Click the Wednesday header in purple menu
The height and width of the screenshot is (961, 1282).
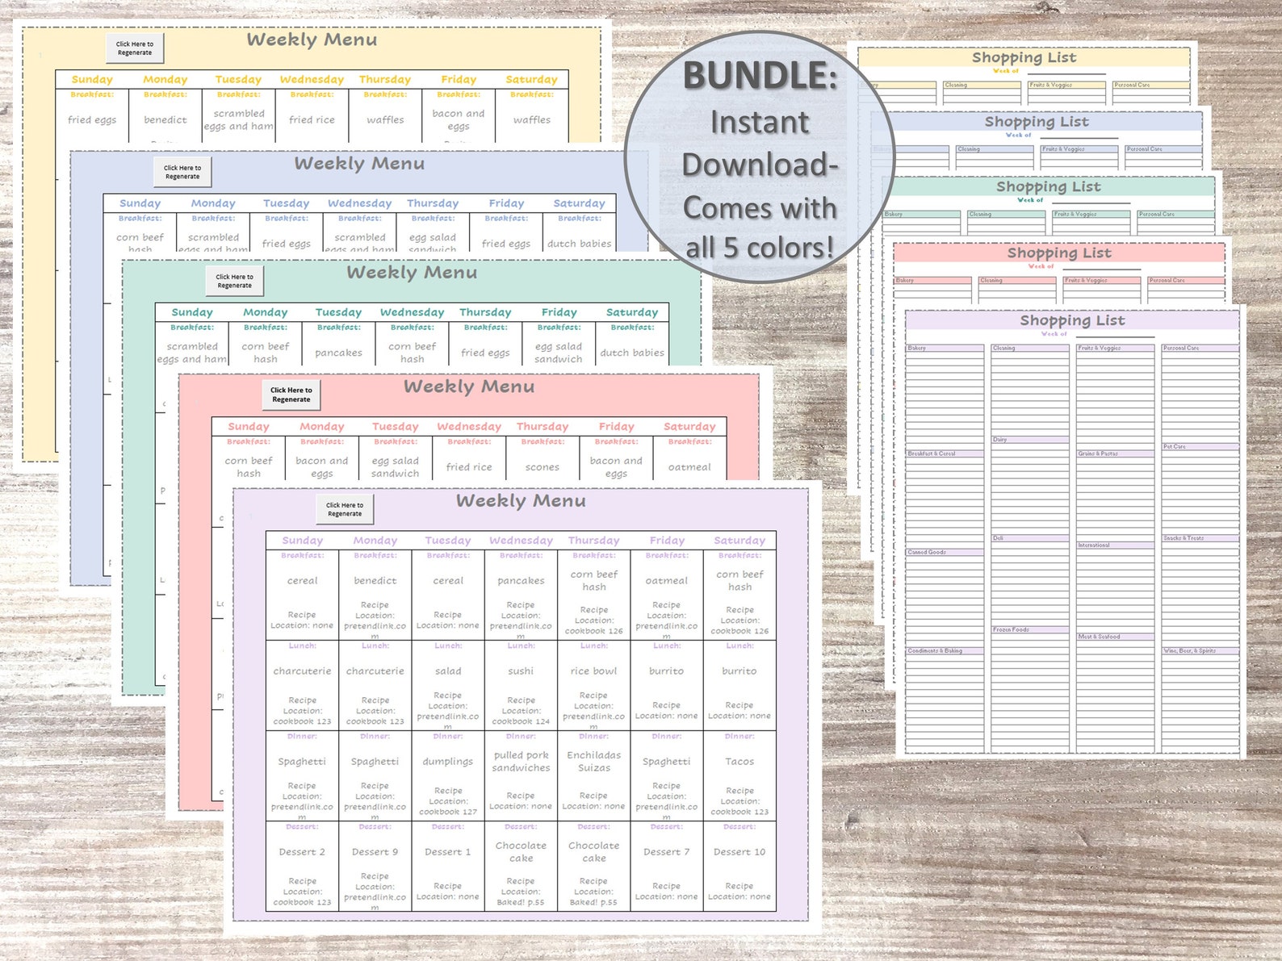tap(521, 541)
